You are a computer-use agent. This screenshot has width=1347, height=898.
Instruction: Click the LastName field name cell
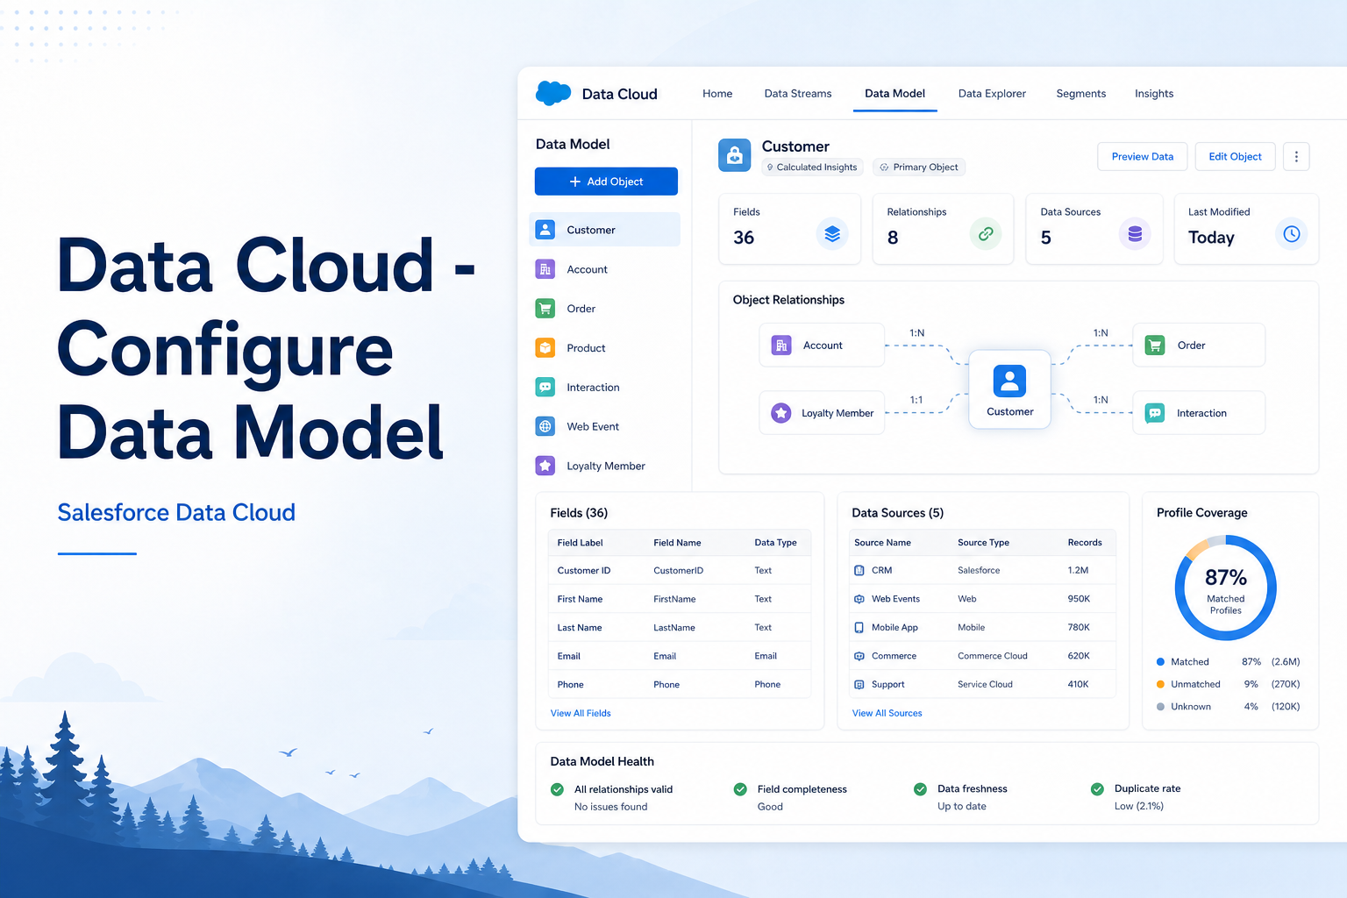[674, 628]
